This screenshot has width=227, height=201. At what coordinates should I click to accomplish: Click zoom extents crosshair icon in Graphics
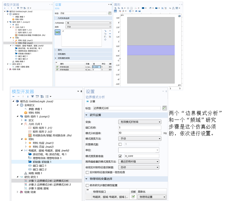tap(128, 8)
